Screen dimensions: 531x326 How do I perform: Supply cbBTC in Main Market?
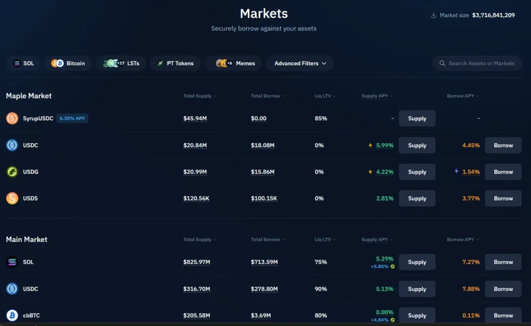pos(417,316)
